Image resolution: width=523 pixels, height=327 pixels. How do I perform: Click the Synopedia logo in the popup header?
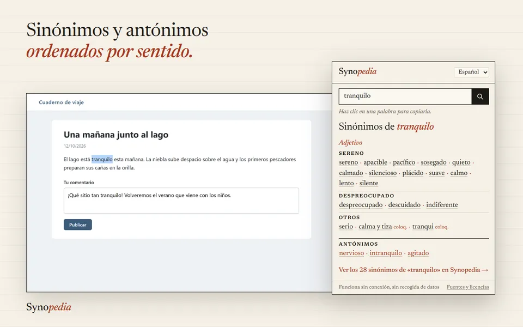pyautogui.click(x=357, y=71)
